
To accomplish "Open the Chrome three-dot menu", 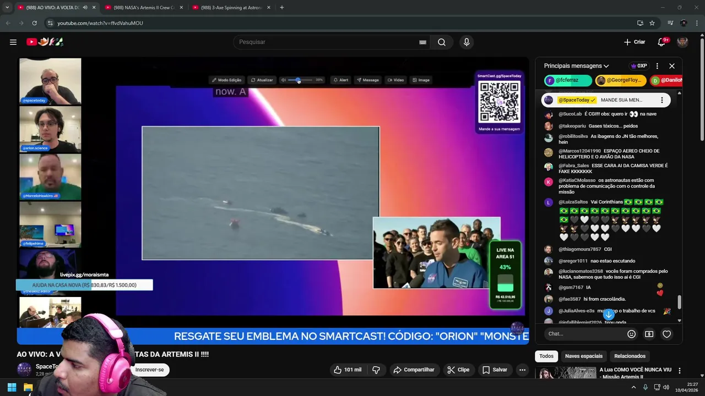I will (x=697, y=23).
